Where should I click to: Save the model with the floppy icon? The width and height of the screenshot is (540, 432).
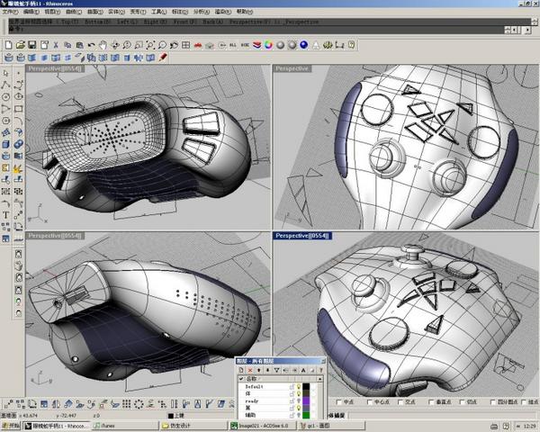tap(32, 45)
